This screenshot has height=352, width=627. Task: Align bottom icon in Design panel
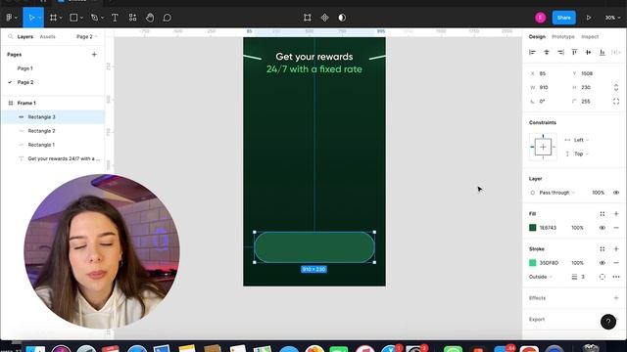tap(603, 52)
